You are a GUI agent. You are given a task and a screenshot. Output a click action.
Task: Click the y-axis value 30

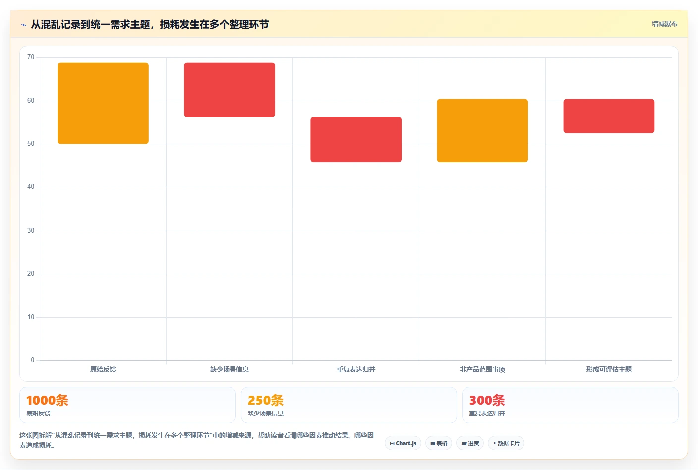(x=31, y=231)
